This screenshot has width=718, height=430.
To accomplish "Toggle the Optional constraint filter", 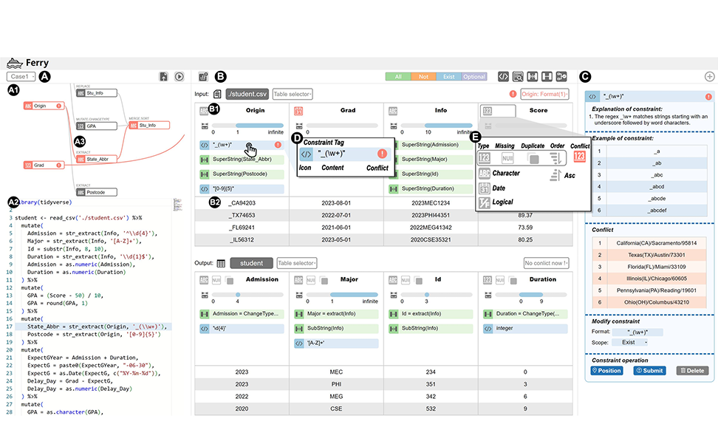I will pyautogui.click(x=474, y=76).
